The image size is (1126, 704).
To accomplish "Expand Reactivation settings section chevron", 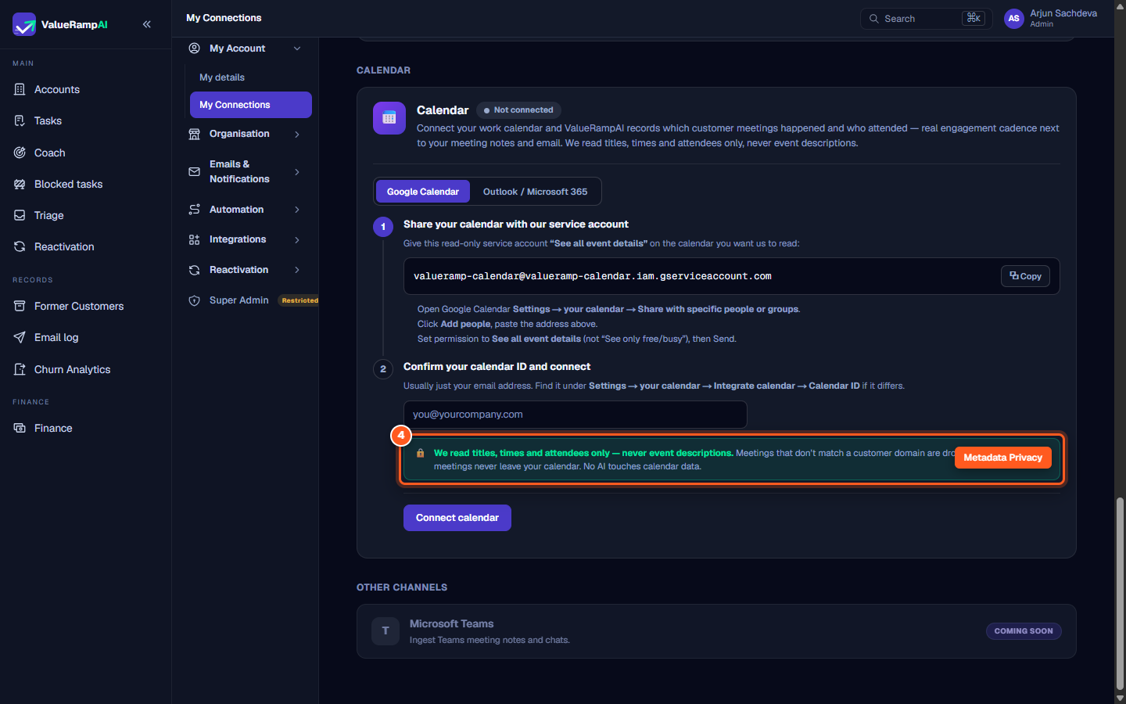I will (x=297, y=270).
